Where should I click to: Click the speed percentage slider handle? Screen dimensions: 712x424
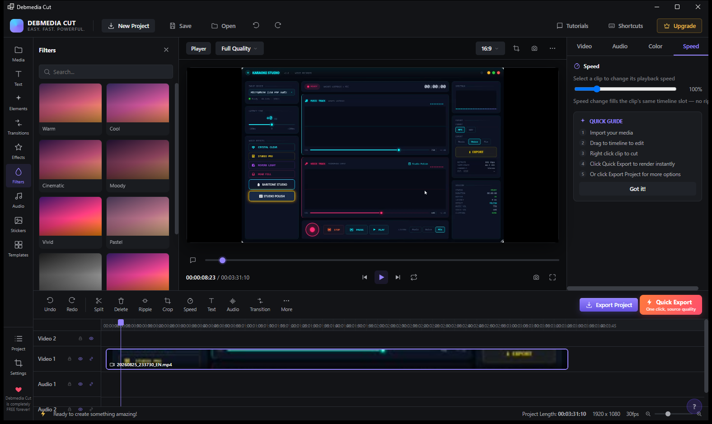597,89
